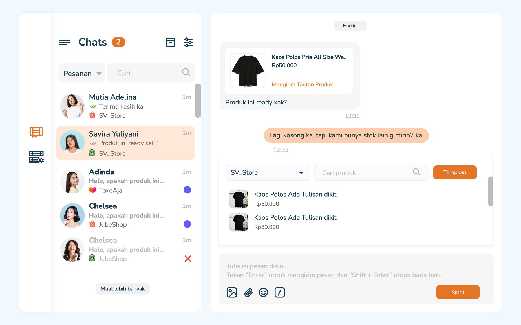Load more chats with Muat lebih banyak
The height and width of the screenshot is (325, 521).
pos(123,289)
